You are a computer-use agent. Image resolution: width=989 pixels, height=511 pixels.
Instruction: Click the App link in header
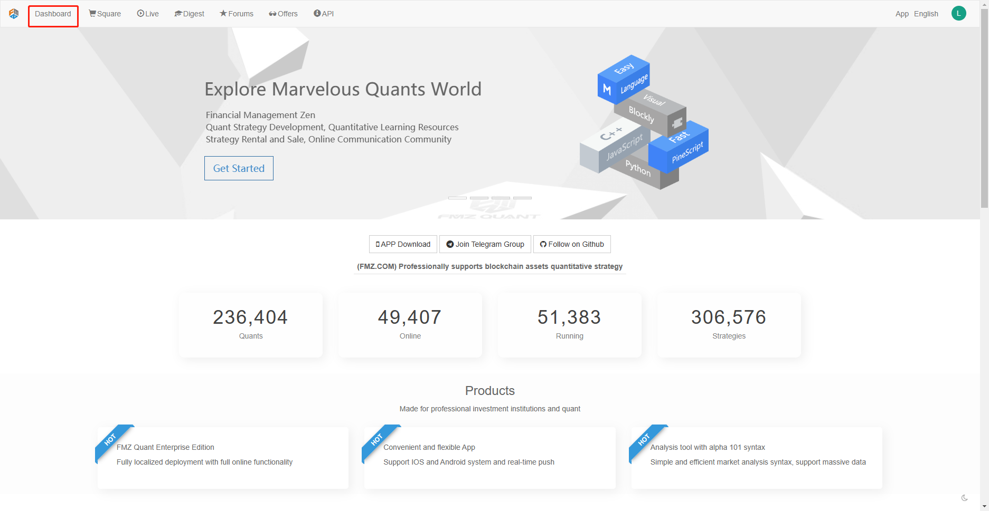(x=902, y=14)
